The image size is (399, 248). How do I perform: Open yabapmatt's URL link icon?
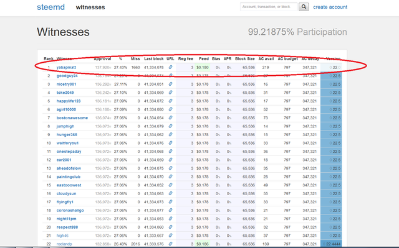[x=170, y=67]
